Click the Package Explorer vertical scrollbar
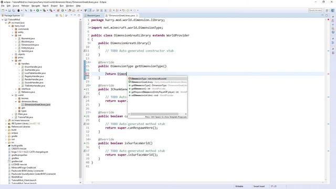336x189 pixels. point(80,99)
